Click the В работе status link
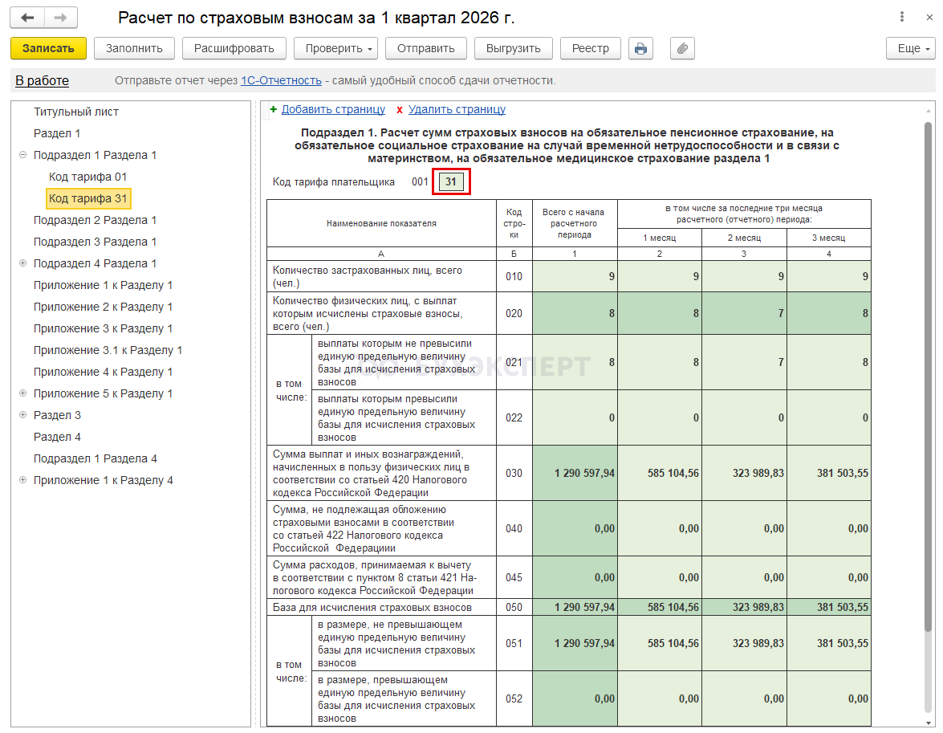Image resolution: width=943 pixels, height=733 pixels. click(42, 80)
